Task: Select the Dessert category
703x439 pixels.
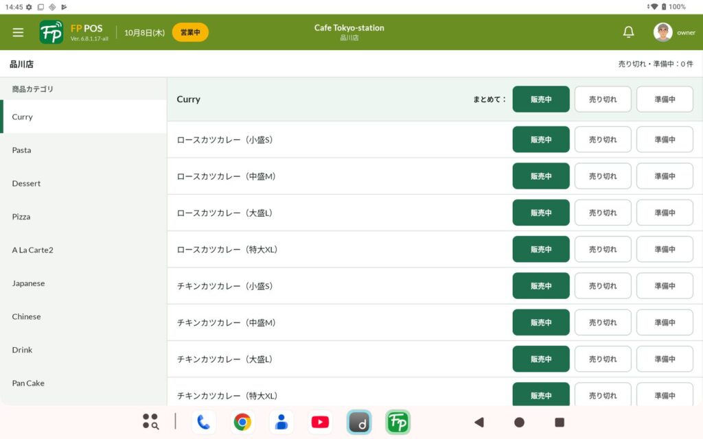Action: tap(83, 183)
